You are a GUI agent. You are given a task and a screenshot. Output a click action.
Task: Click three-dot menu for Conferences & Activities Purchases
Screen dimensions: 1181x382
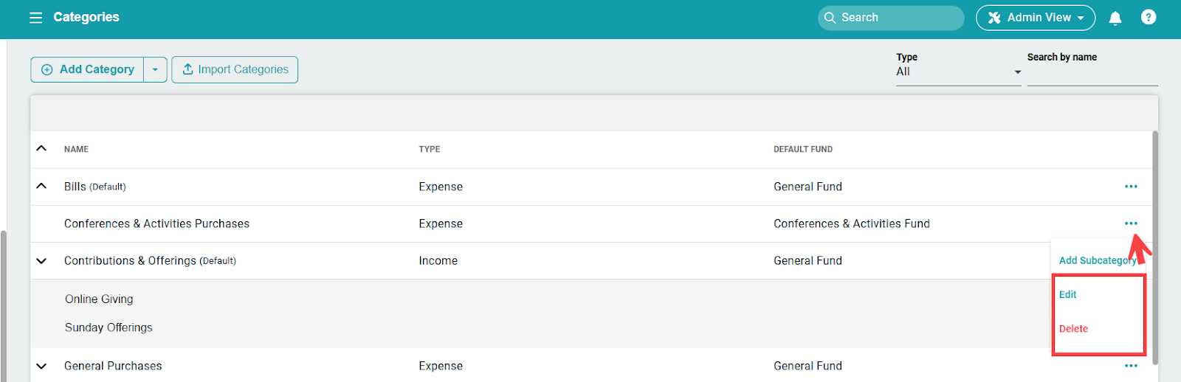(x=1130, y=223)
